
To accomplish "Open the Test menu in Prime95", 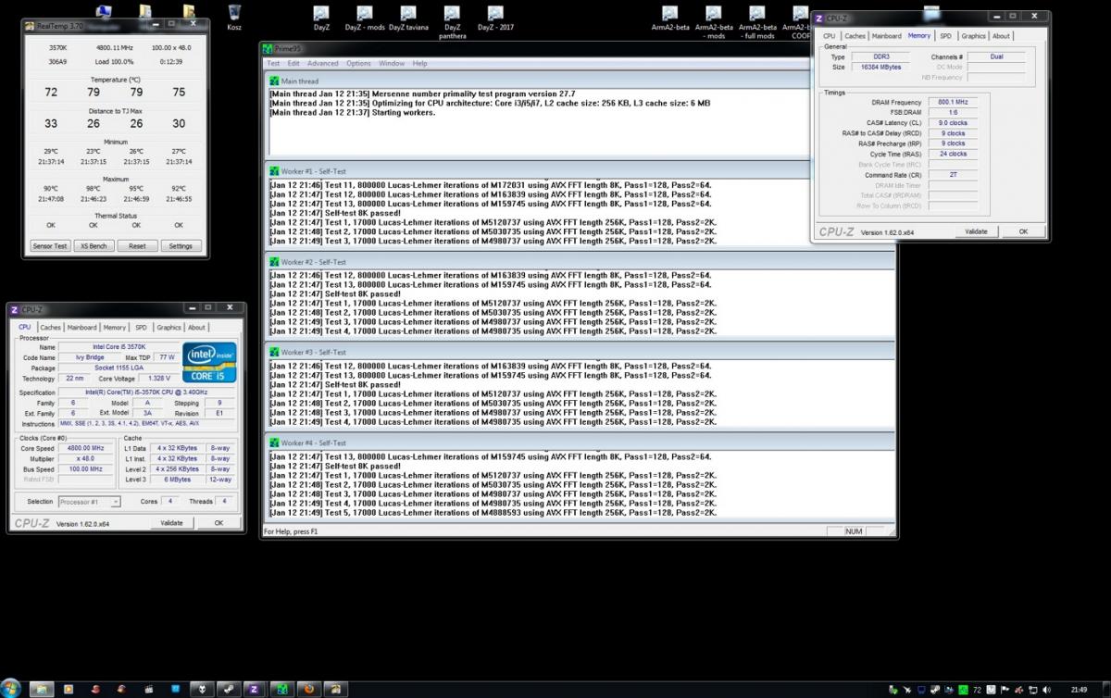I will pos(273,64).
